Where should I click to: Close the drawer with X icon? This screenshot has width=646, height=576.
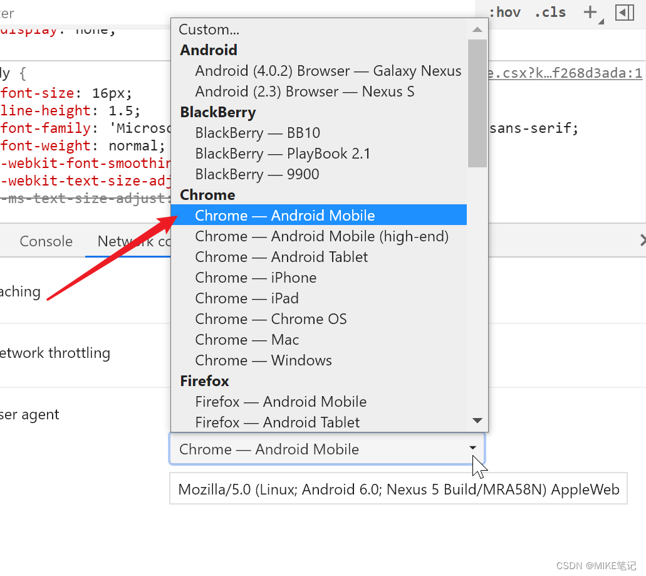point(642,240)
